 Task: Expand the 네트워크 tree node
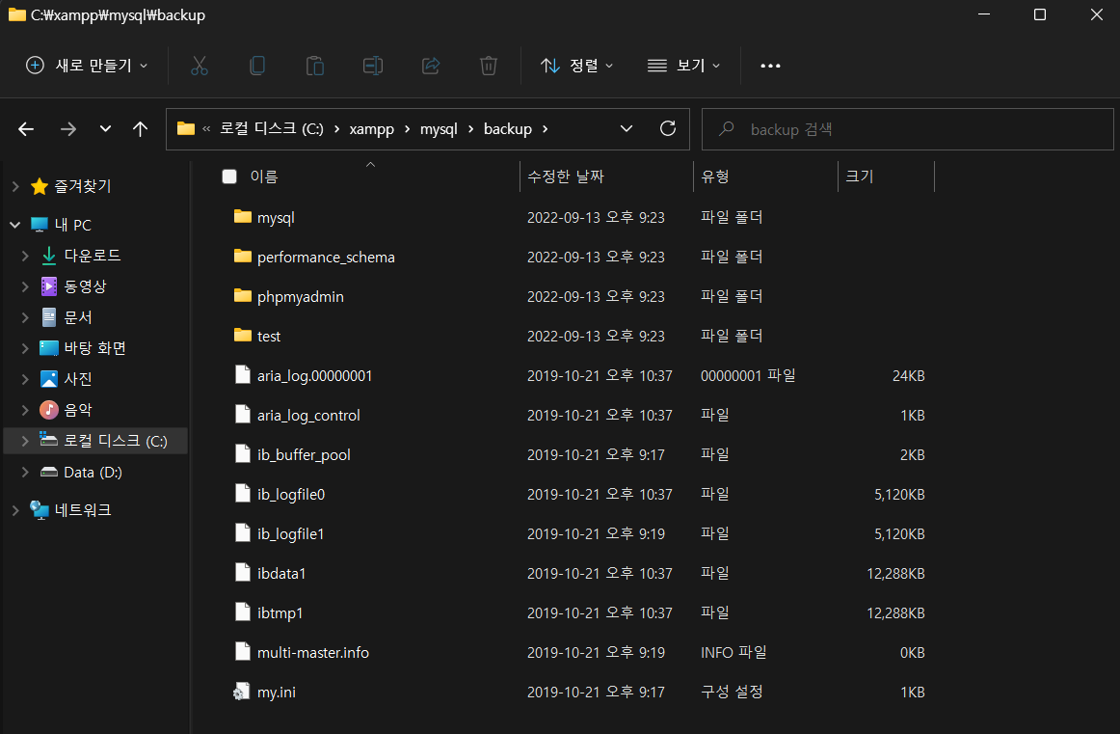15,509
